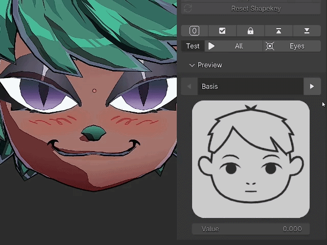Move shapekey to bottom with down-arrow bar icon
The height and width of the screenshot is (245, 327).
(x=307, y=31)
